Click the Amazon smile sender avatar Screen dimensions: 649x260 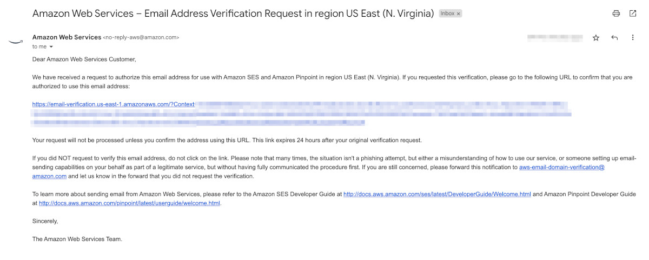[x=16, y=41]
